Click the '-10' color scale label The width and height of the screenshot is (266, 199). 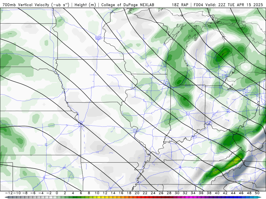coord(17,193)
